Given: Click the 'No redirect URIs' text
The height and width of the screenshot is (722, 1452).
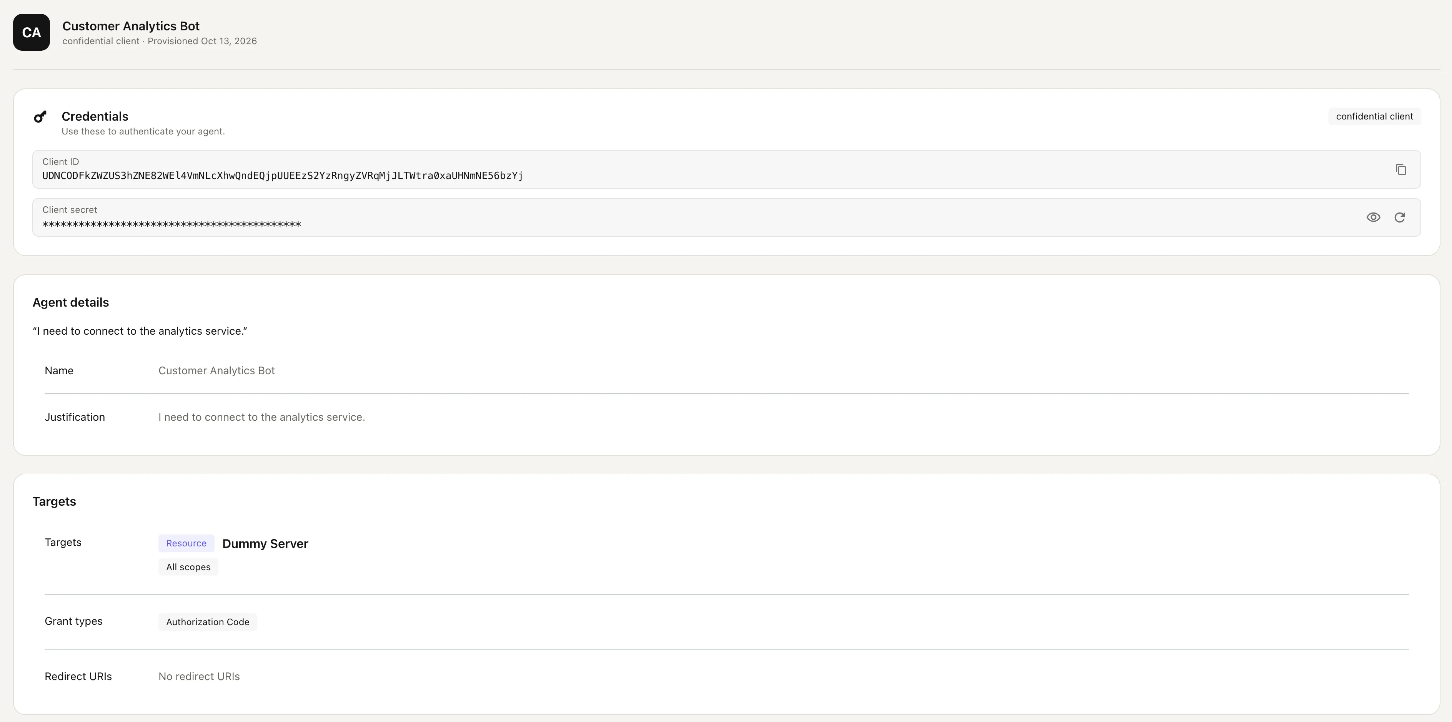Looking at the screenshot, I should pos(199,676).
